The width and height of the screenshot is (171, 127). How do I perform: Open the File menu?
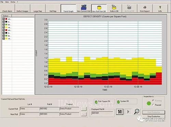[2, 2]
